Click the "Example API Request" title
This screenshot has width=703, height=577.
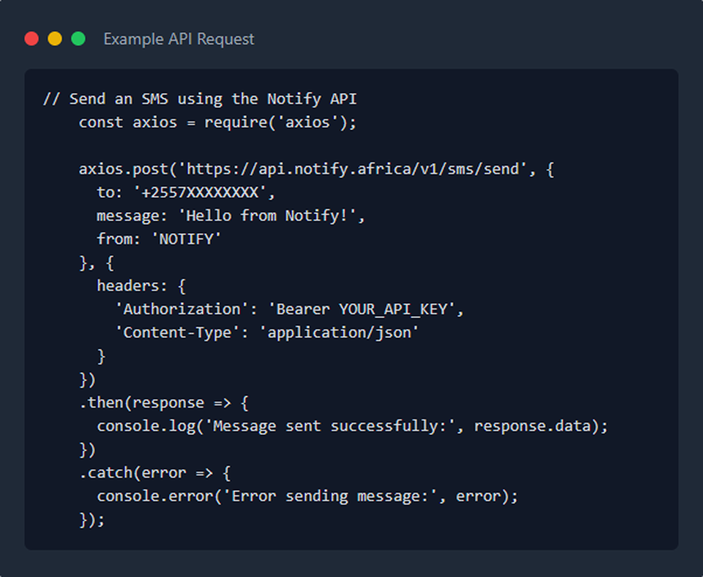point(179,39)
